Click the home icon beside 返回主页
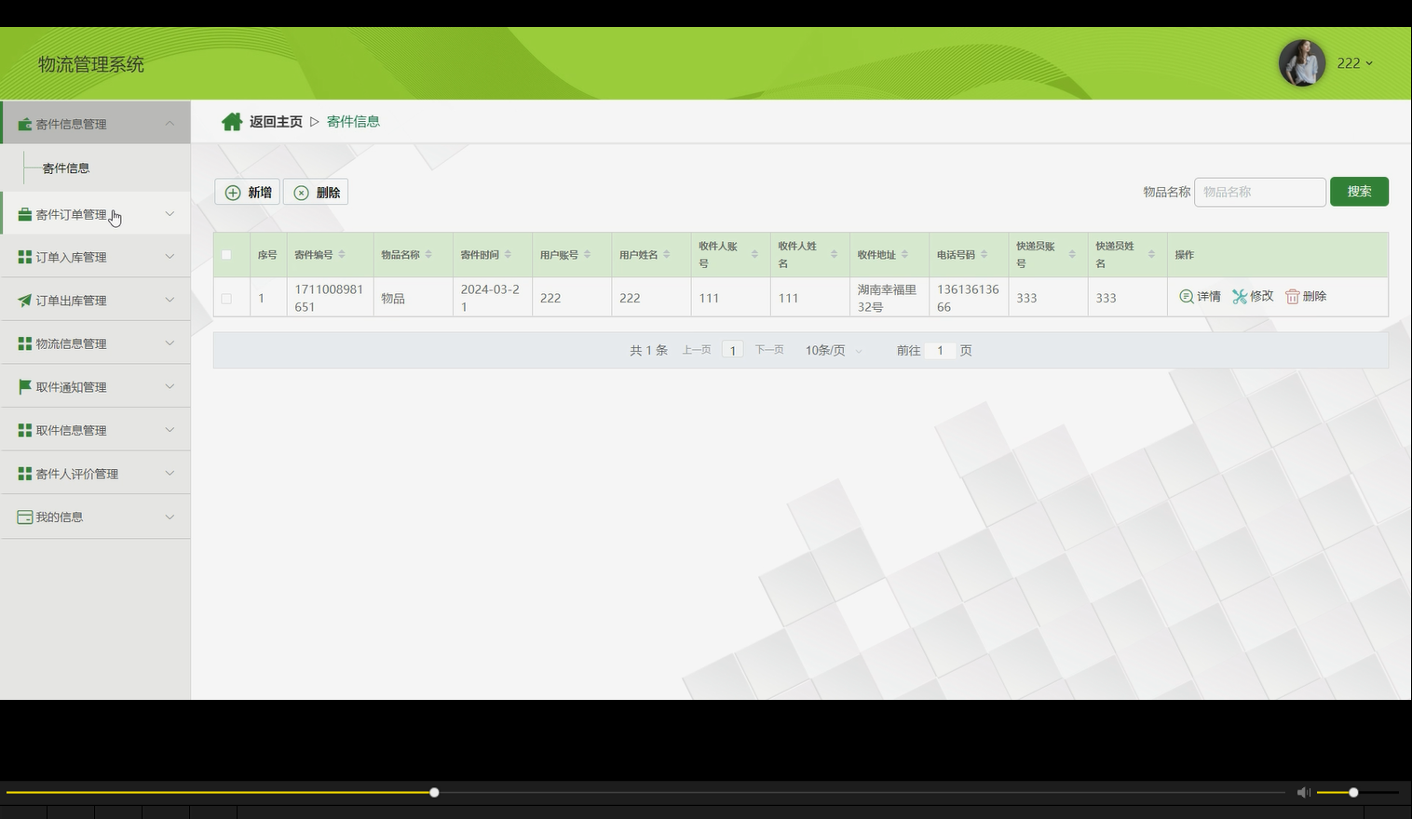 coord(232,122)
